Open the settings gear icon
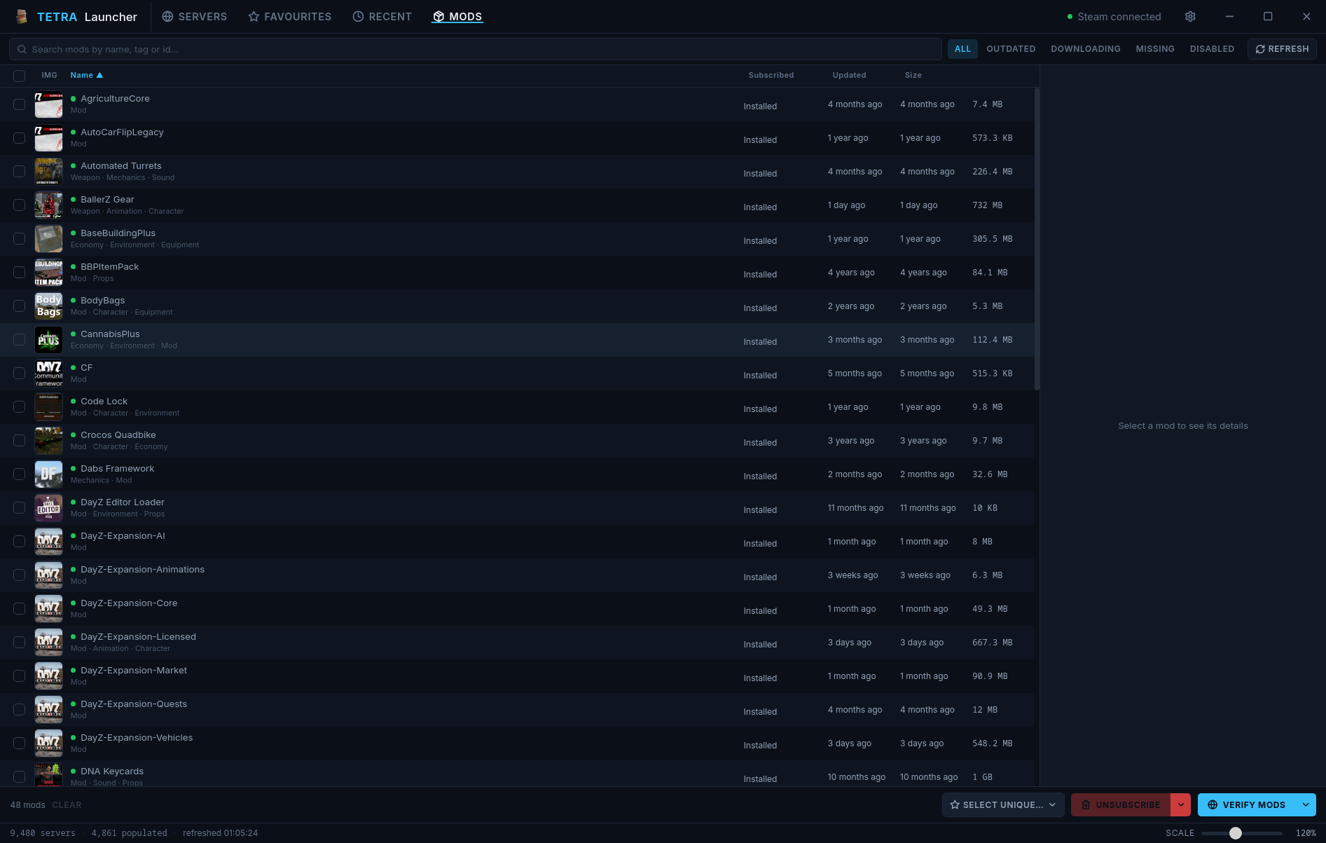1326x843 pixels. pyautogui.click(x=1190, y=17)
